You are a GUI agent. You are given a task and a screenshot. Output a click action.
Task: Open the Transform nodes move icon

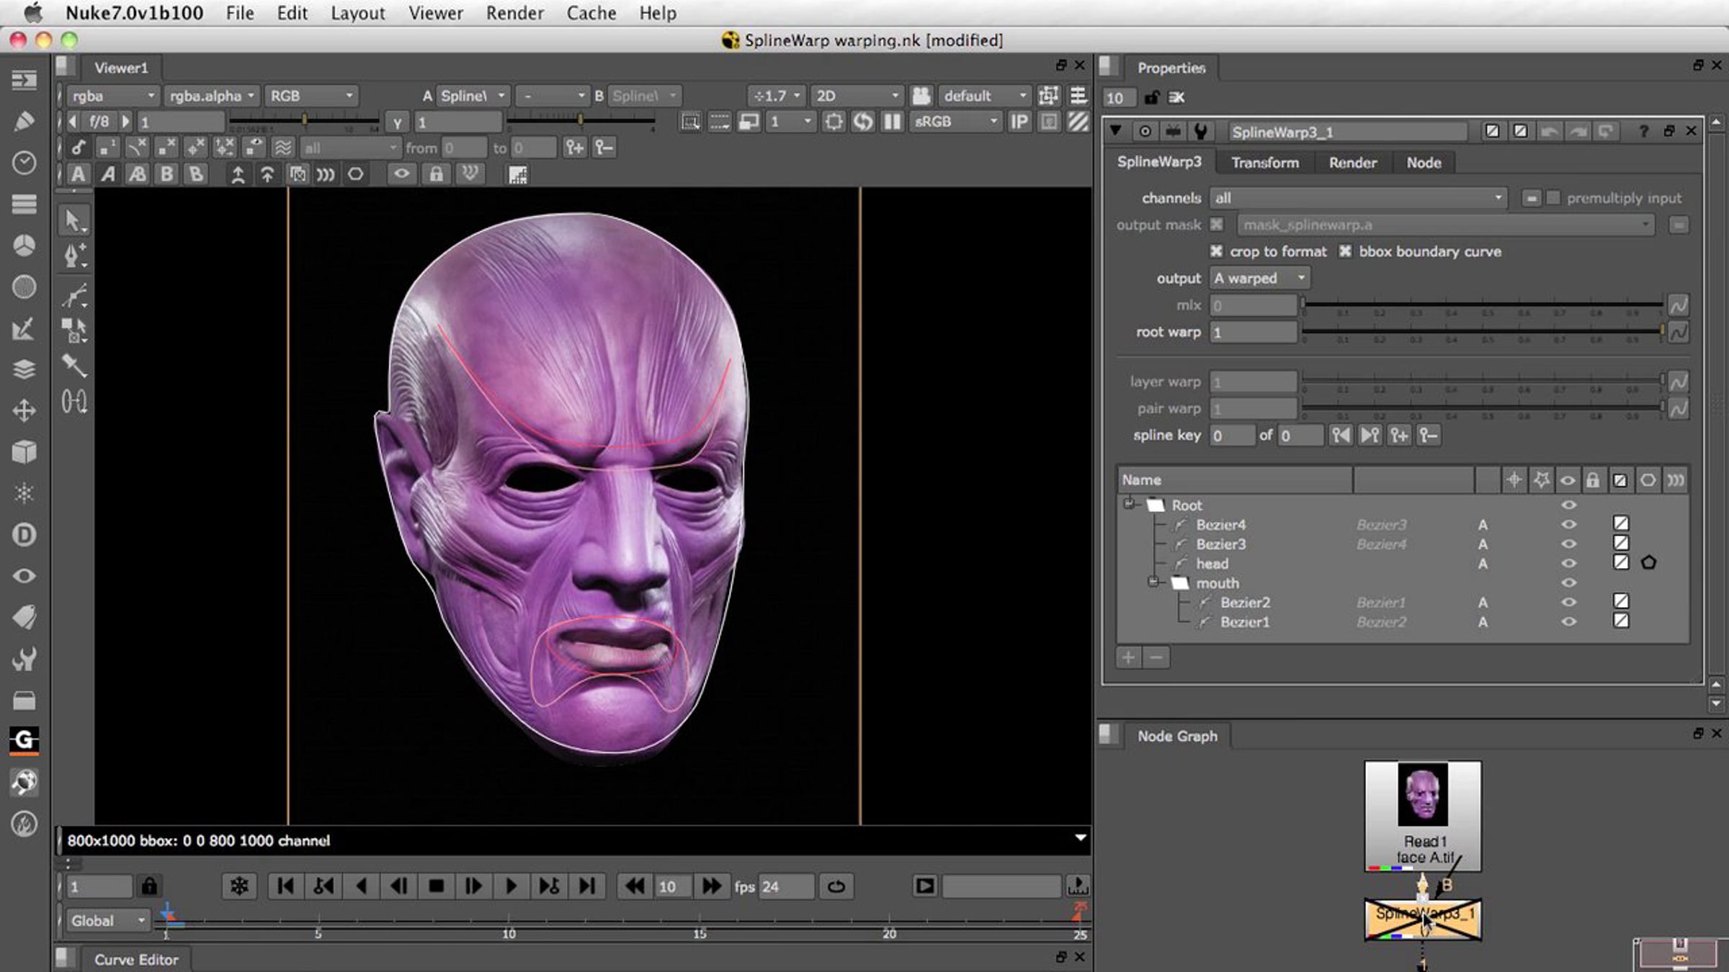pos(24,410)
